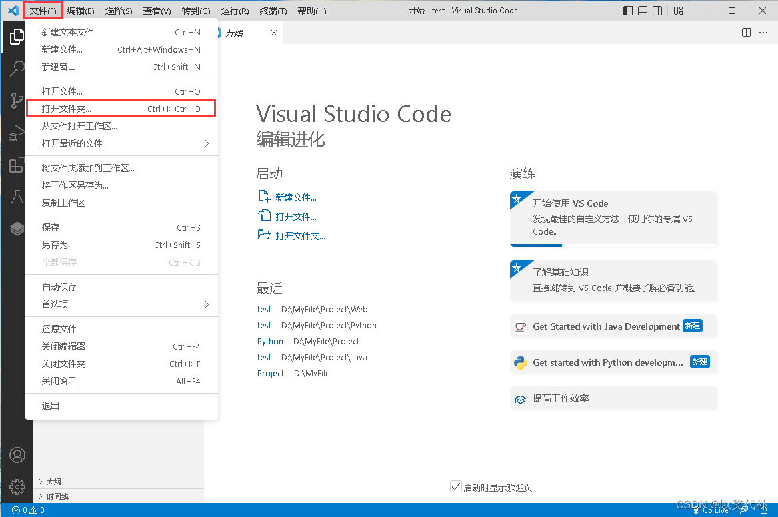Toggle primary side bar layout icon
Viewport: 778px width, 517px height.
point(627,11)
